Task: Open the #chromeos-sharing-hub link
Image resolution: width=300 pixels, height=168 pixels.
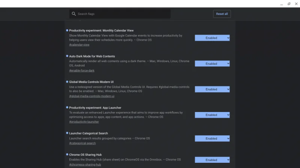Action: tap(85, 165)
